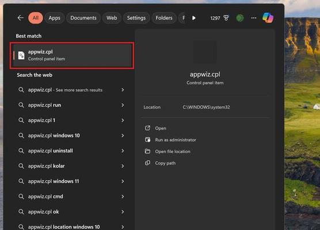This screenshot has width=320, height=230.
Task: Switch to the Folders filter tab
Action: (x=164, y=18)
